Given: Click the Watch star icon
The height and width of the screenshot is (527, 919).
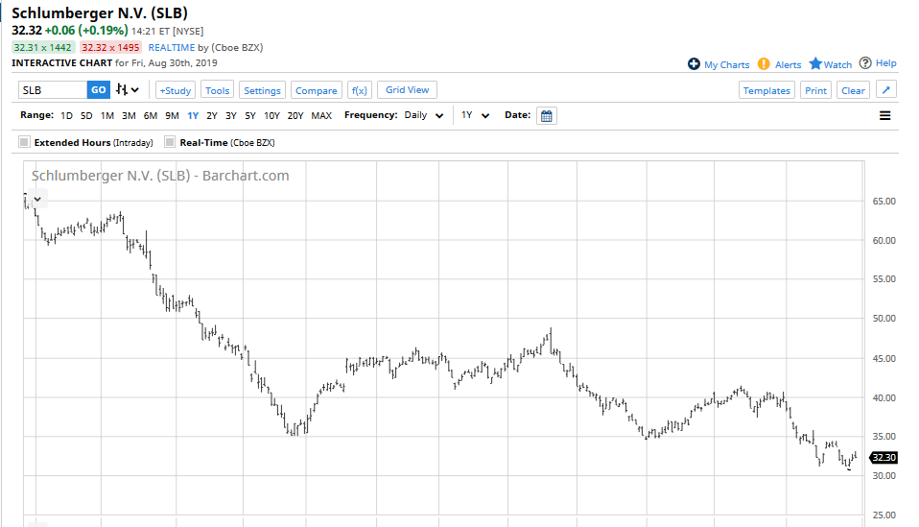Looking at the screenshot, I should (815, 63).
